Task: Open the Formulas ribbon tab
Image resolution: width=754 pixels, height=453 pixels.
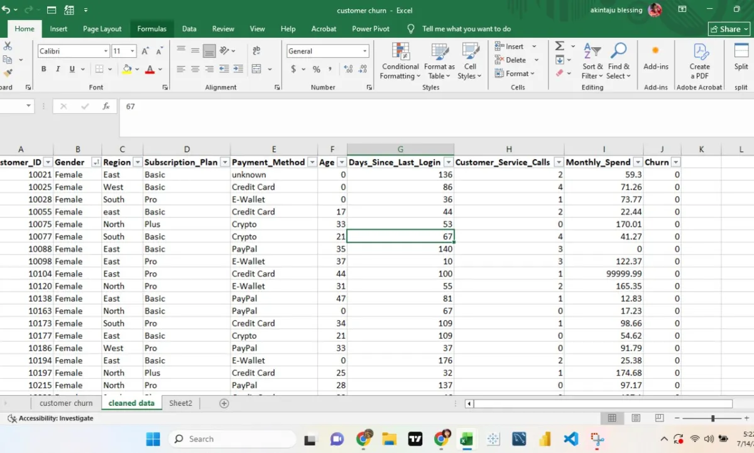Action: pos(152,29)
